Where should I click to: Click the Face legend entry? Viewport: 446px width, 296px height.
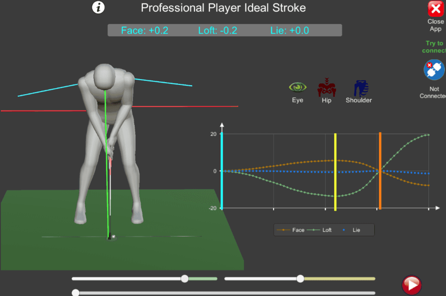click(290, 230)
